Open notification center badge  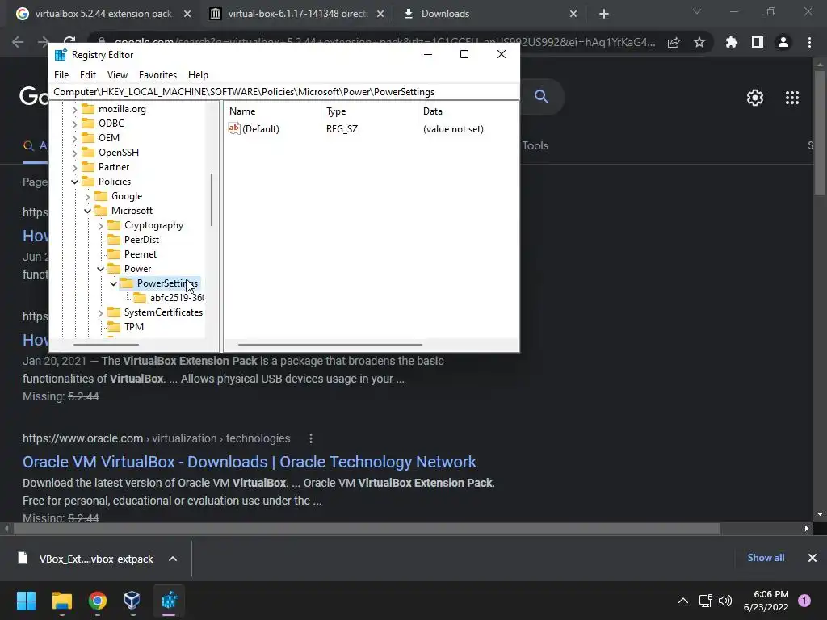804,601
